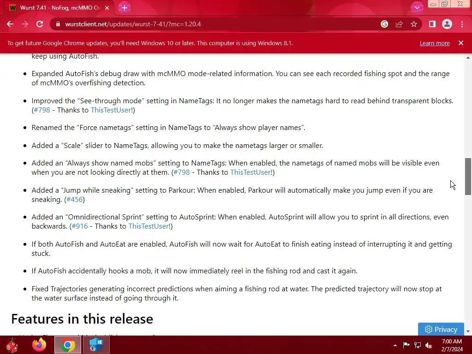Dismiss the Windows 8.1 update notice

460,43
